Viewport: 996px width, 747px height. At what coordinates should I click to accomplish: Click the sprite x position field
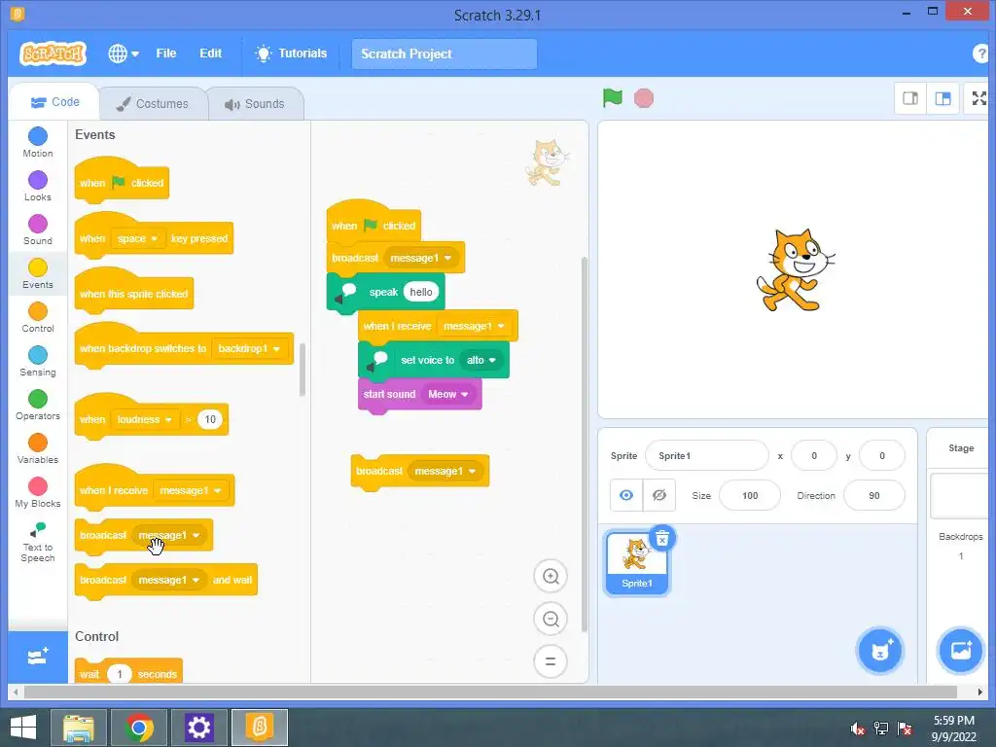814,455
